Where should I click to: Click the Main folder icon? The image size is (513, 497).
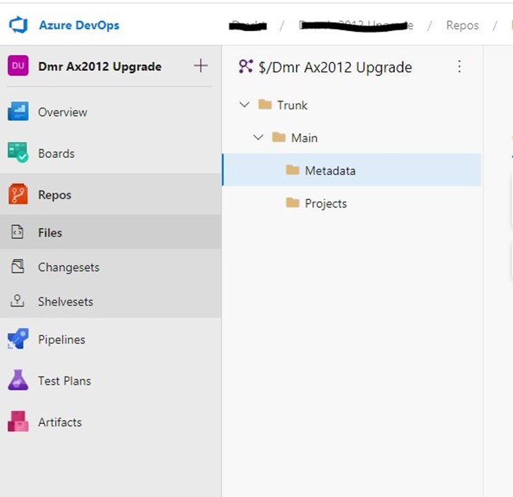pos(279,137)
